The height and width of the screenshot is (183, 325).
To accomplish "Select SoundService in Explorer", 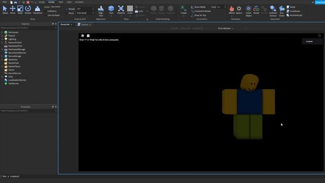I will point(15,73).
